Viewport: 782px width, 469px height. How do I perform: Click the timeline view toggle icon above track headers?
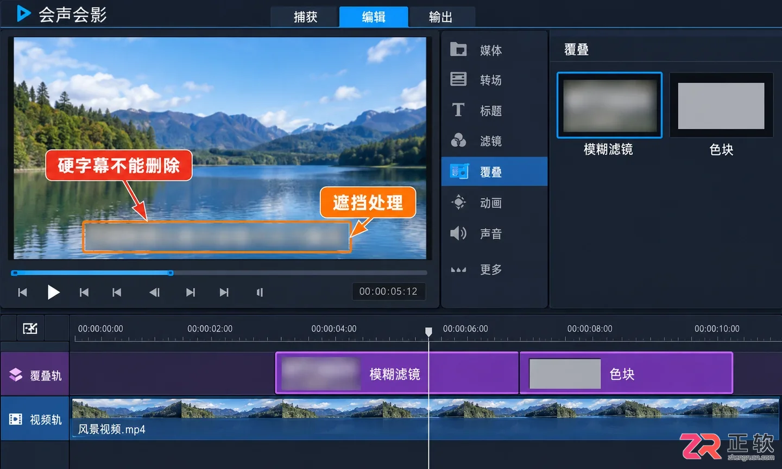pos(30,328)
